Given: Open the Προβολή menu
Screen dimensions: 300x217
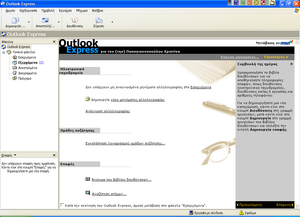Looking at the screenshot, I should coord(48,11).
